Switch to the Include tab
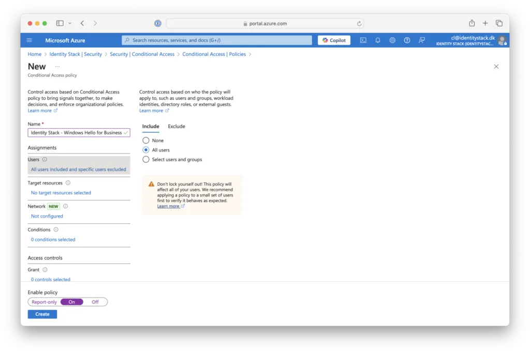The image size is (530, 353). [151, 126]
